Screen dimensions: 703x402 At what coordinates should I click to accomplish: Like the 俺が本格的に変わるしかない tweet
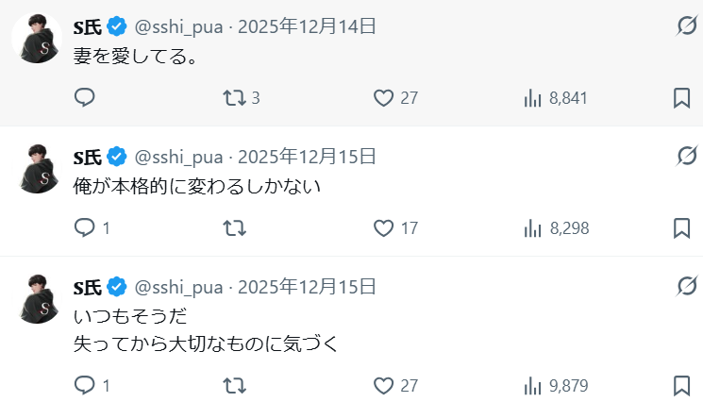click(x=383, y=228)
